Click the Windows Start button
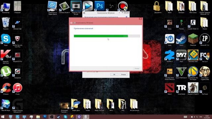This screenshot has height=119, width=212. point(2,117)
